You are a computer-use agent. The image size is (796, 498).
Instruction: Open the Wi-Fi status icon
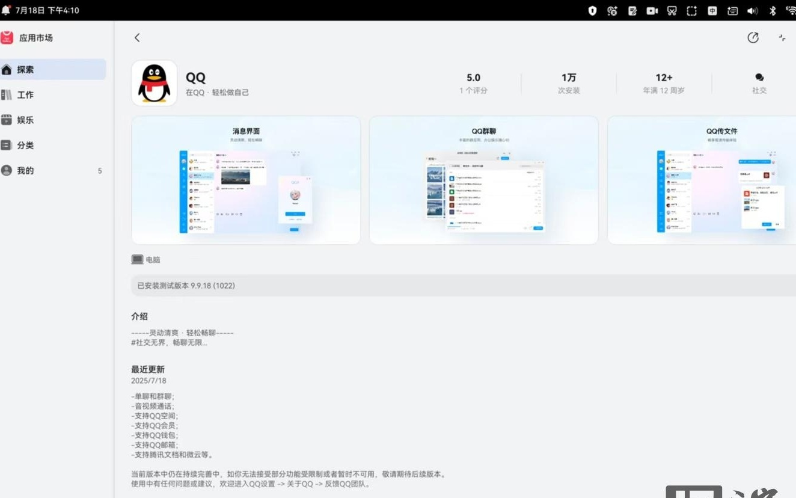coord(791,10)
